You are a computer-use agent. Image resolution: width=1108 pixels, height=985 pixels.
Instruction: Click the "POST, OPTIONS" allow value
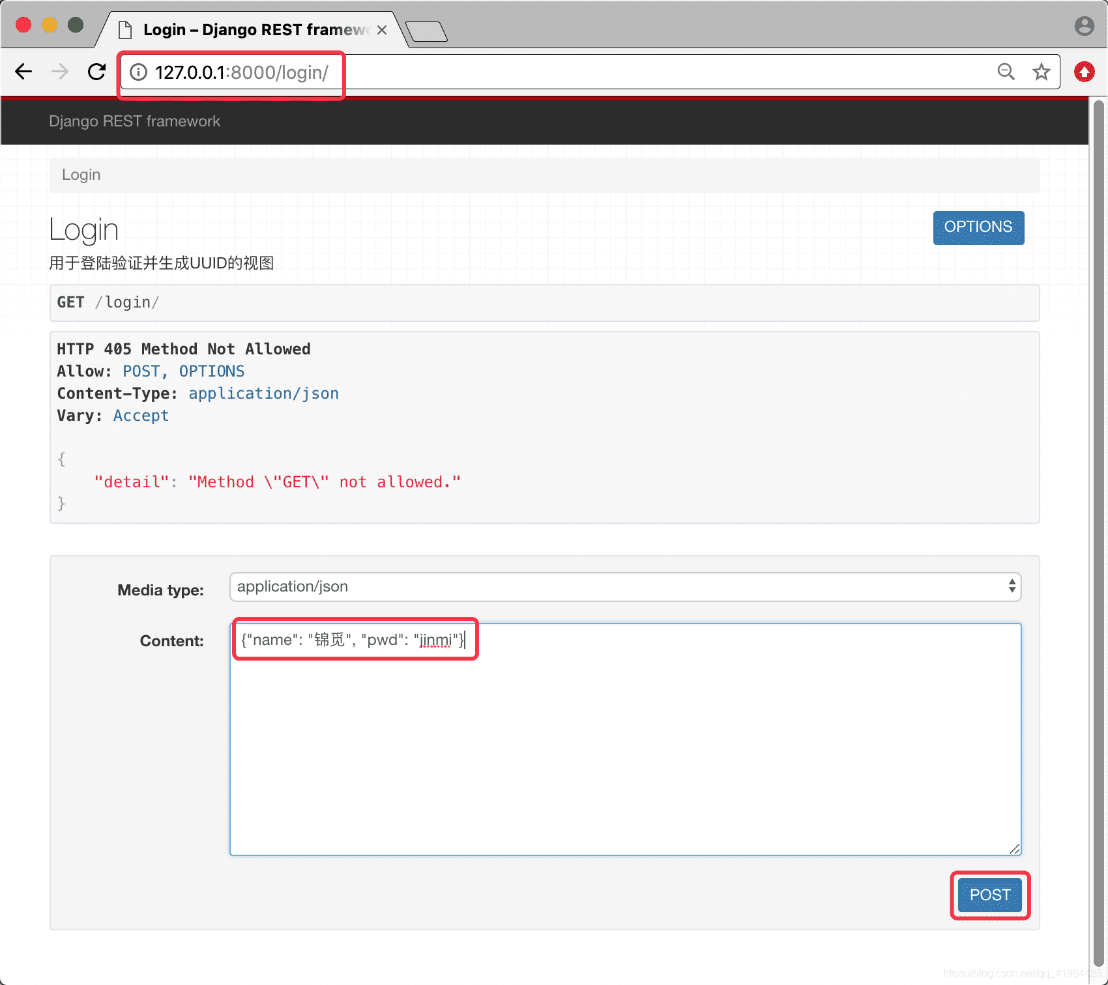tap(184, 371)
